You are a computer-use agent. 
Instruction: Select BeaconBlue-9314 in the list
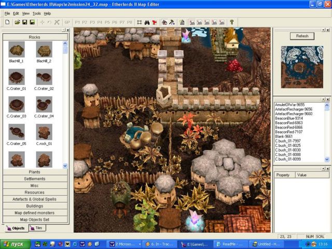click(x=289, y=118)
